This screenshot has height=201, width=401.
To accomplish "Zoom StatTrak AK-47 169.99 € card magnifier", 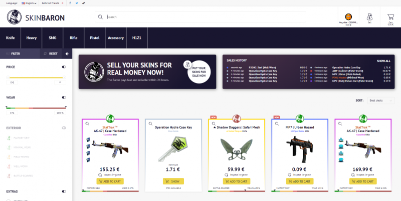I will (x=340, y=123).
